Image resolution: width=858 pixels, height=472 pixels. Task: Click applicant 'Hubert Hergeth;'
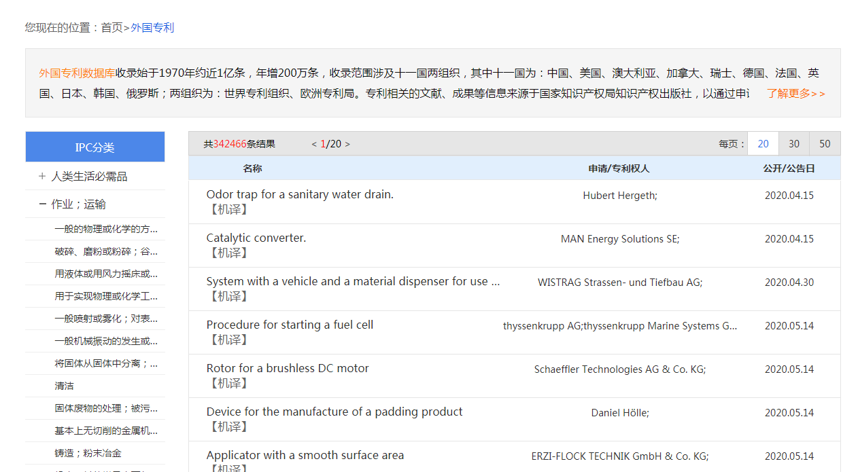620,196
